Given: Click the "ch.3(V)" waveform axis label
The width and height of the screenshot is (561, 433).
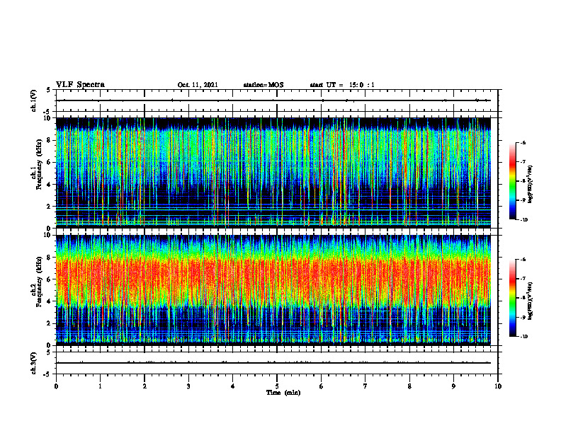Looking at the screenshot, I should click(x=33, y=363).
